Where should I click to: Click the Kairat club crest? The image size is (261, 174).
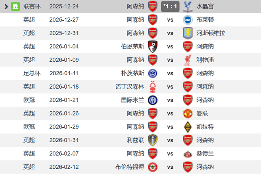coord(188,127)
